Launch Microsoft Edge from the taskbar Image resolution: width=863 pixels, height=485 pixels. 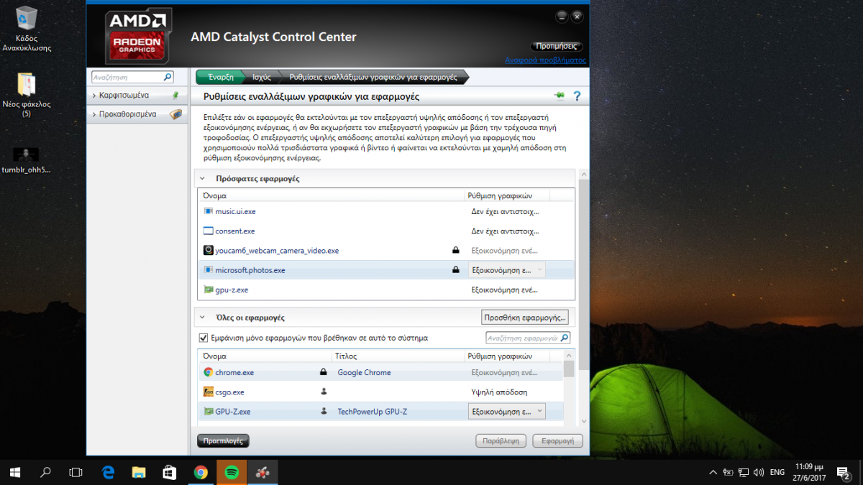pyautogui.click(x=109, y=472)
